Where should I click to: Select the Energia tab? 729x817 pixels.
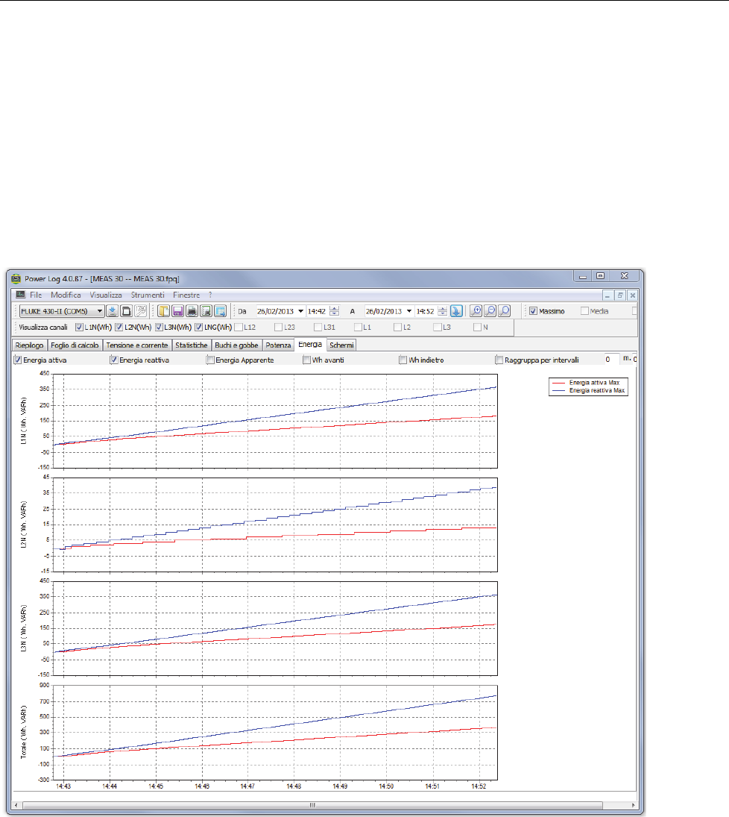tap(310, 345)
